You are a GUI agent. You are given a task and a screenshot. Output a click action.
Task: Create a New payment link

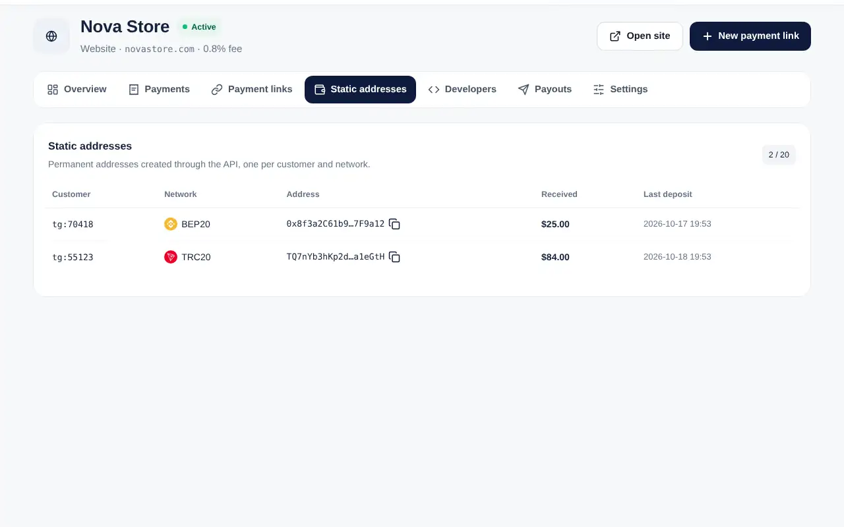click(x=750, y=36)
